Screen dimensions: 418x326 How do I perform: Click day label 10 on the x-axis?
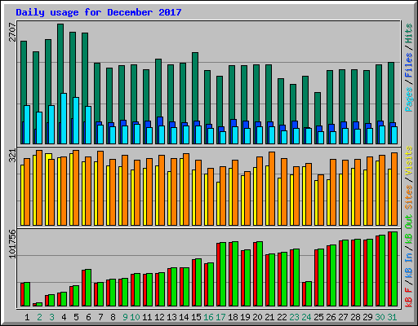click(x=135, y=317)
